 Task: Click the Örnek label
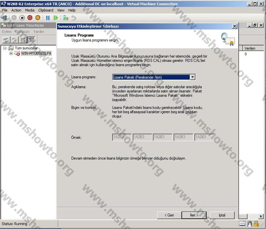tap(76, 138)
